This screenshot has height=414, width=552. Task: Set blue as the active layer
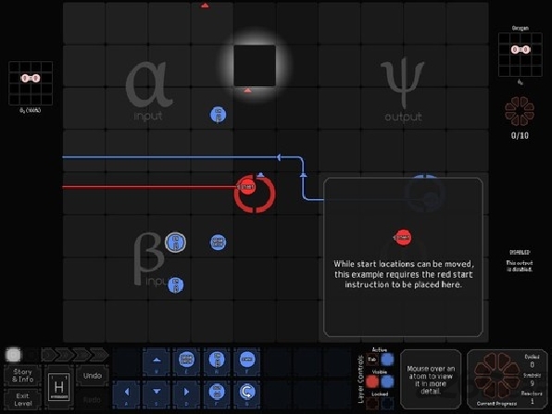tap(387, 359)
